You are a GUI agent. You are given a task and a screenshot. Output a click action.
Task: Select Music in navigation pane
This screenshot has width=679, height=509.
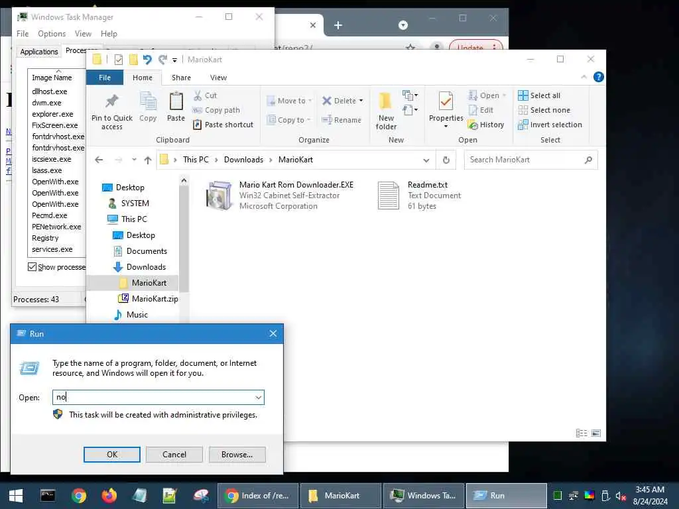(131, 315)
